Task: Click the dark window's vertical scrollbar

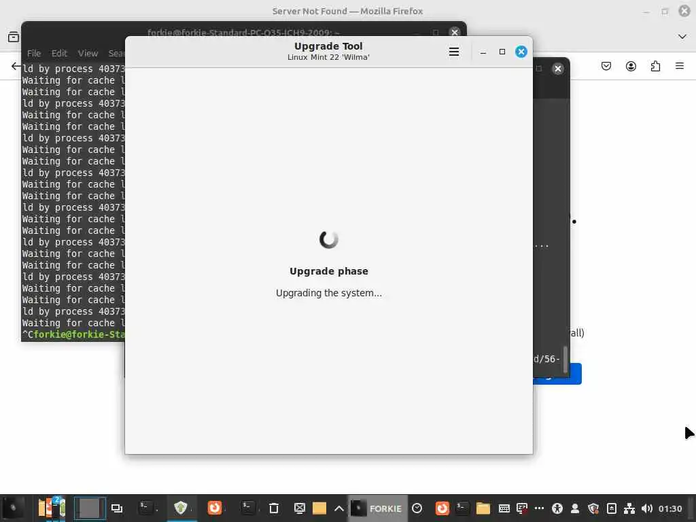Action: 565,360
